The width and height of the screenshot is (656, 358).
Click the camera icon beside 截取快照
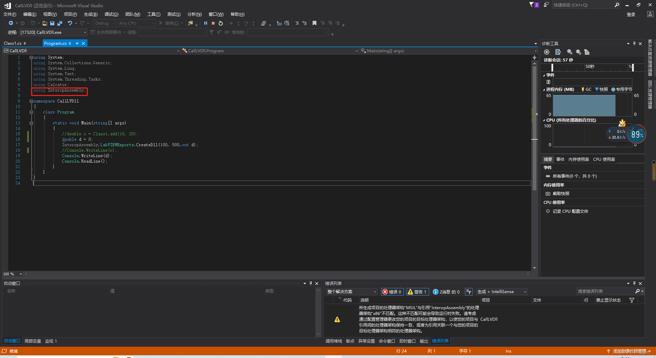[x=548, y=194]
